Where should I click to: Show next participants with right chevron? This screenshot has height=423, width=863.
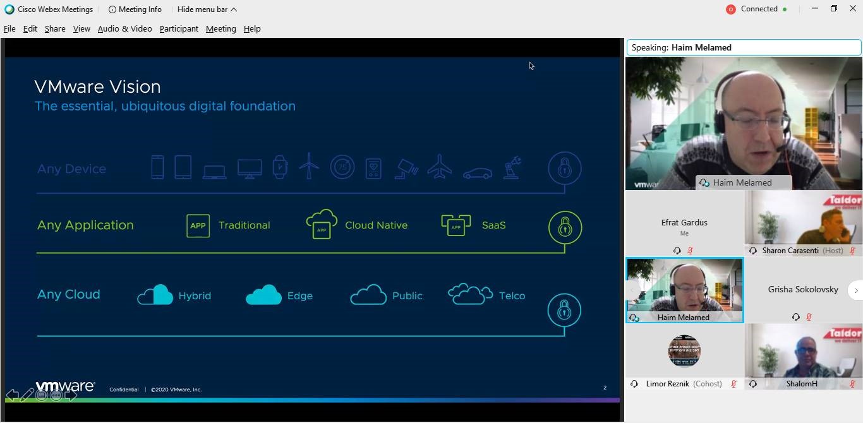pyautogui.click(x=856, y=290)
